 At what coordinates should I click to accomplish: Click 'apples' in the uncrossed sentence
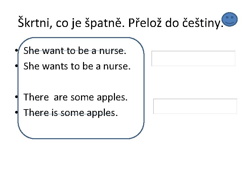[x=112, y=97]
